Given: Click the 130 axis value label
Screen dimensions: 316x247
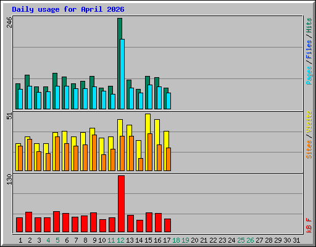Looking at the screenshot, I should tap(9, 179).
